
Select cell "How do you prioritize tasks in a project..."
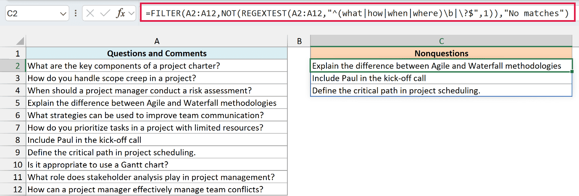pyautogui.click(x=157, y=127)
